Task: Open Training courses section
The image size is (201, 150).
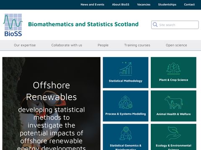Action: pos(137,45)
